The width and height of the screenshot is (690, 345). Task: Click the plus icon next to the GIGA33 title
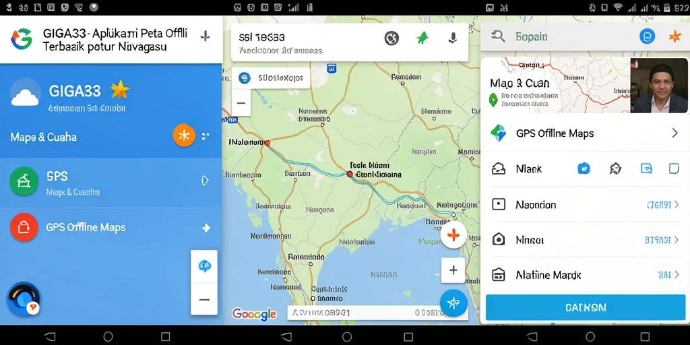pos(205,36)
